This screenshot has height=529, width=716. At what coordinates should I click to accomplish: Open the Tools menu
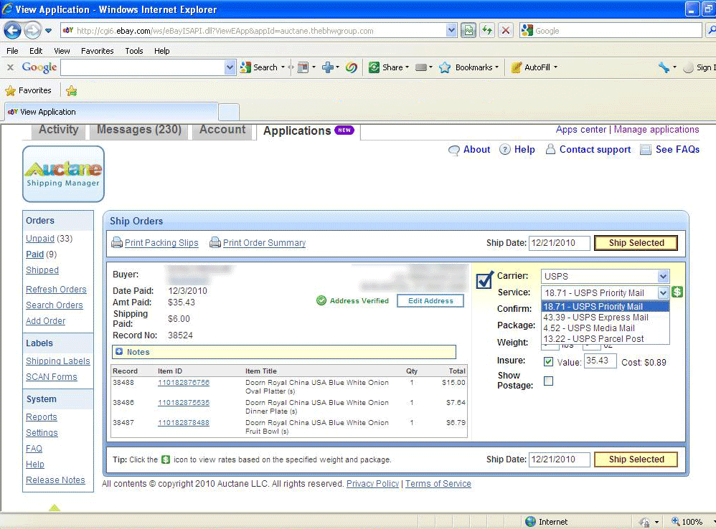(x=134, y=51)
